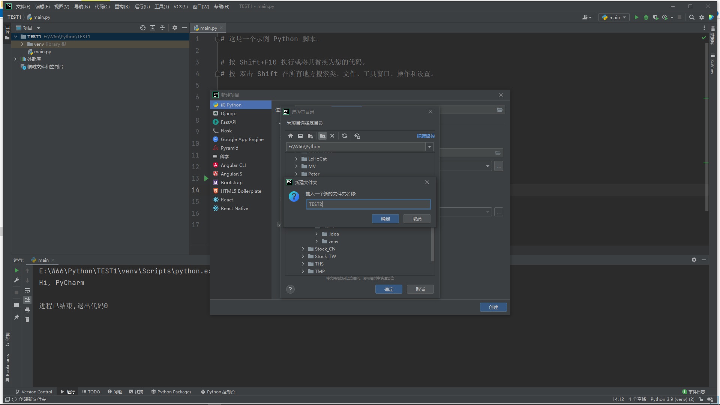Switch to main.py editor tab
The width and height of the screenshot is (720, 405).
pos(208,28)
